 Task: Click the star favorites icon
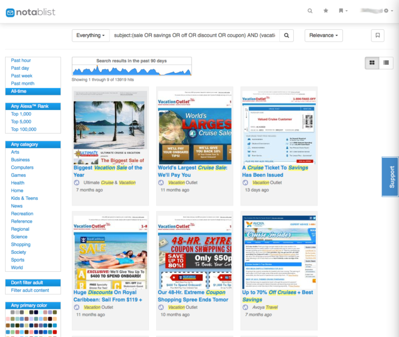325,11
